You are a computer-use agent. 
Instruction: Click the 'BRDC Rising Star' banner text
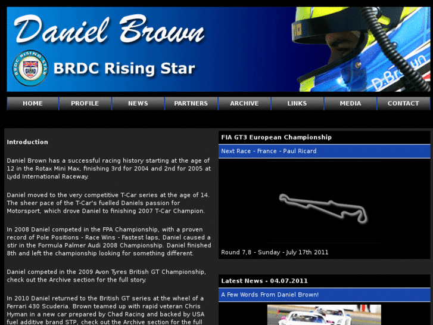click(124, 69)
